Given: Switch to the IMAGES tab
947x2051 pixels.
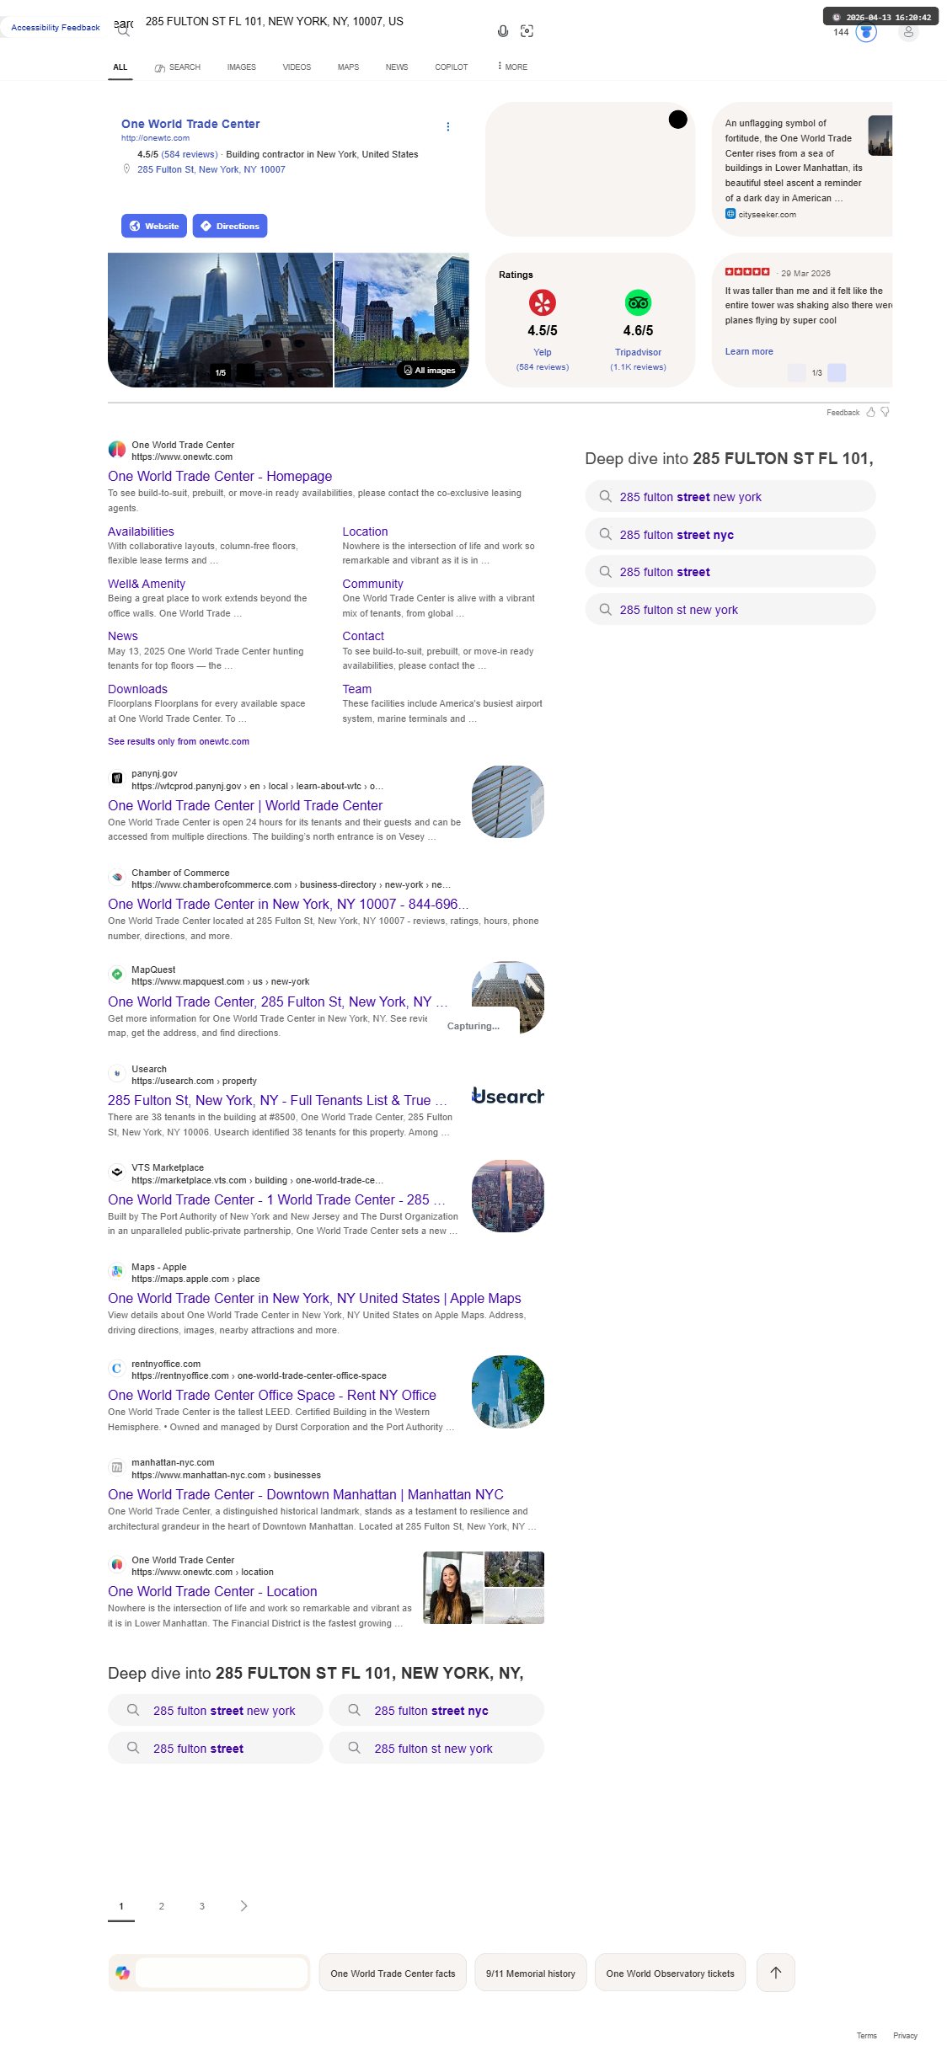Looking at the screenshot, I should click(242, 67).
